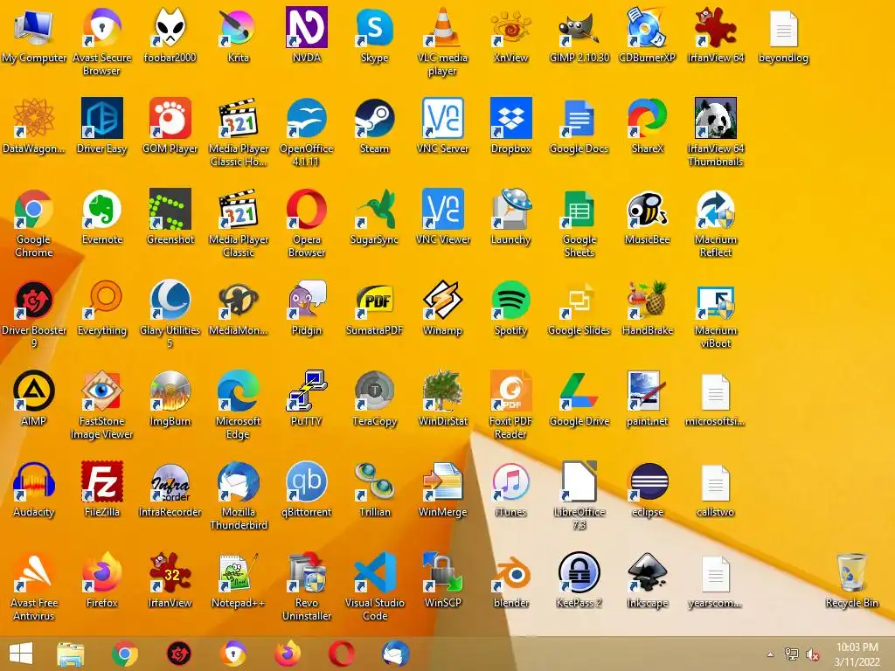
Task: Select the Macrium Reflect icon
Action: point(715,209)
